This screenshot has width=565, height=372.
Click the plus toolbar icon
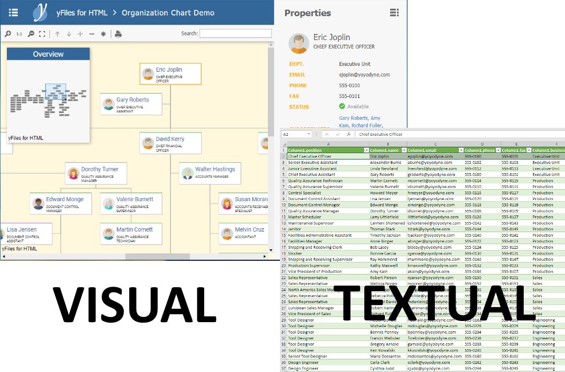tap(80, 34)
